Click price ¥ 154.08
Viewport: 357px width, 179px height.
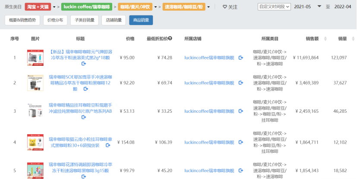126,142
